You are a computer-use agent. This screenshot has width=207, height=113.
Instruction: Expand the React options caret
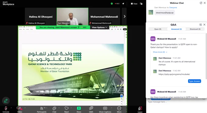[x=71, y=108]
